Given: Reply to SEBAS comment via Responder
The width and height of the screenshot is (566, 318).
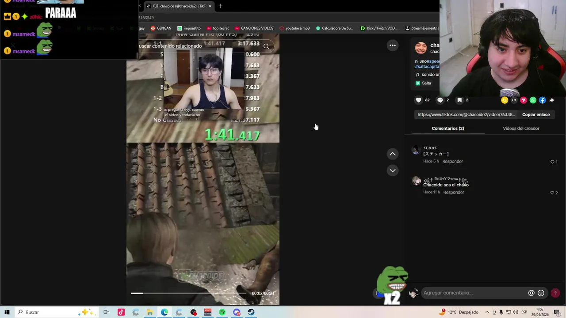Looking at the screenshot, I should click(x=452, y=161).
